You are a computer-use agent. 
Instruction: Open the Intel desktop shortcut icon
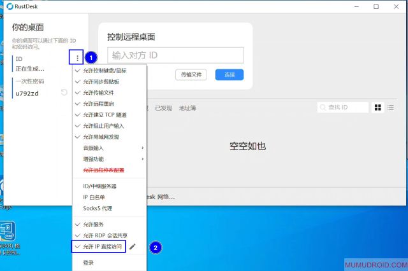(x=8, y=231)
